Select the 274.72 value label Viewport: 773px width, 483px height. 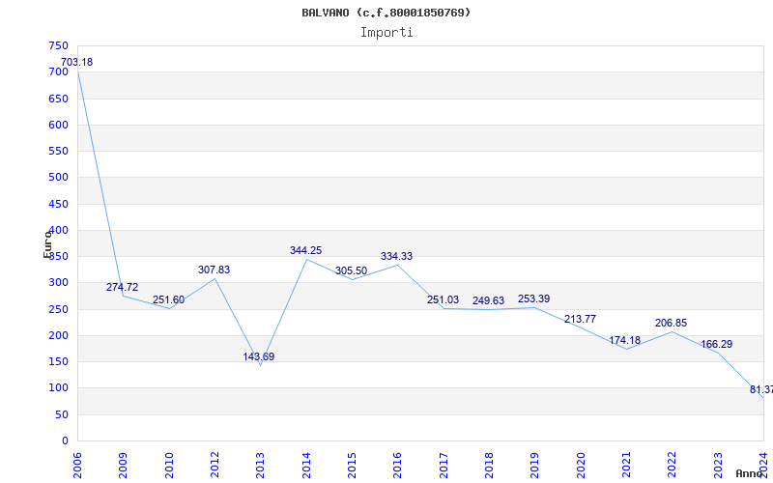coord(123,287)
